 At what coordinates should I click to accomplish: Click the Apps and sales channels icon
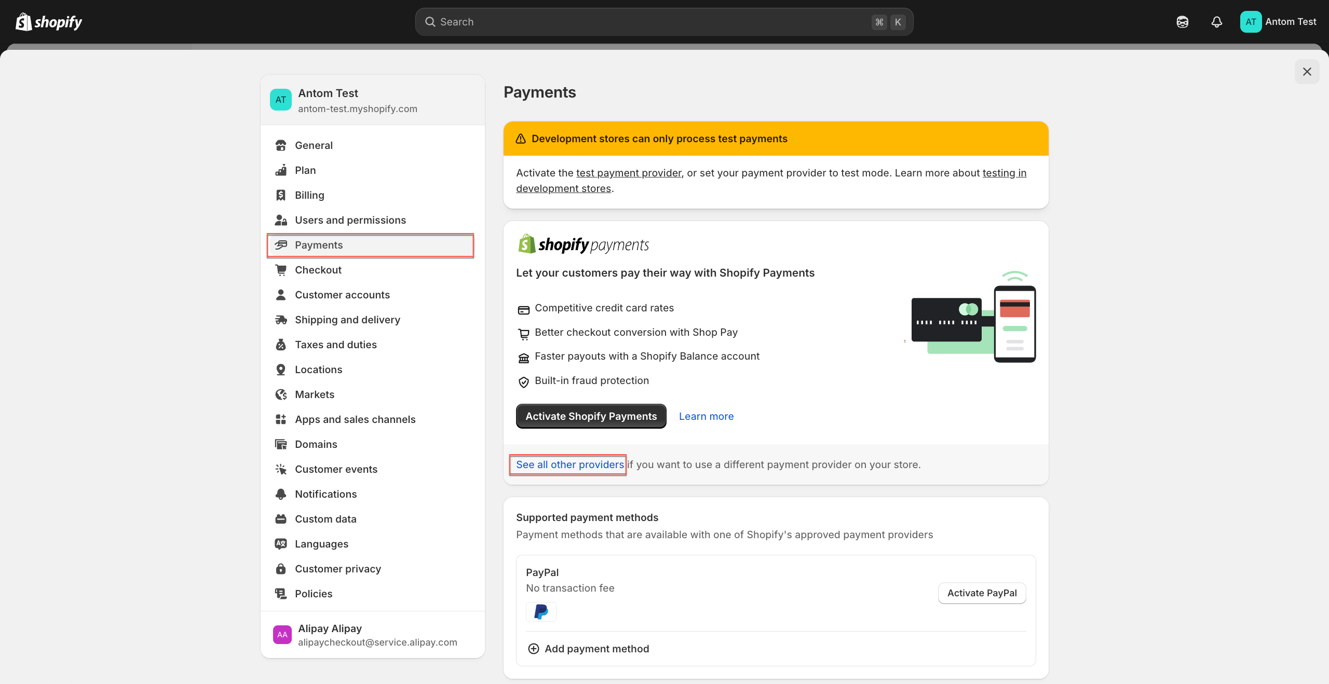click(x=281, y=419)
